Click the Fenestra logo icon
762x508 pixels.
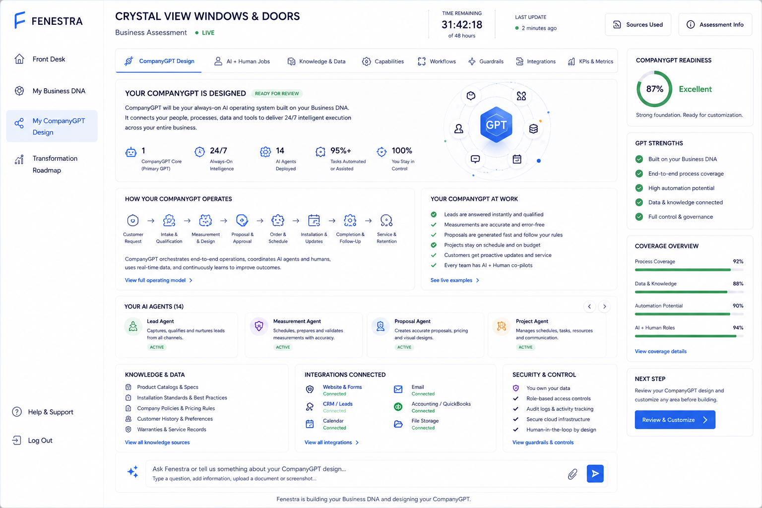tap(19, 20)
